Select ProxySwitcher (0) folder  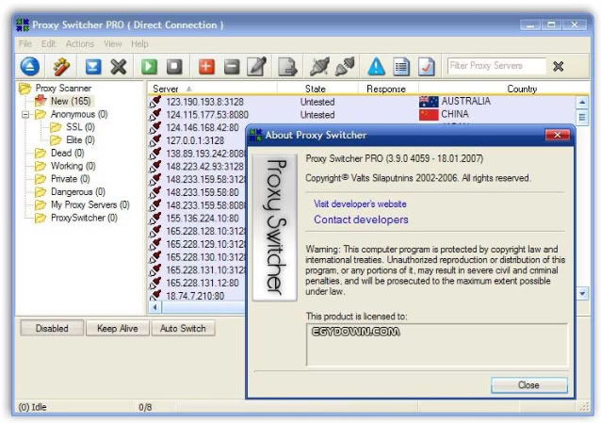(x=84, y=218)
